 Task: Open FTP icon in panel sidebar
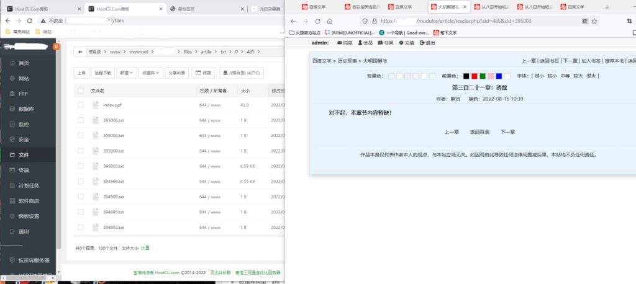(x=12, y=94)
